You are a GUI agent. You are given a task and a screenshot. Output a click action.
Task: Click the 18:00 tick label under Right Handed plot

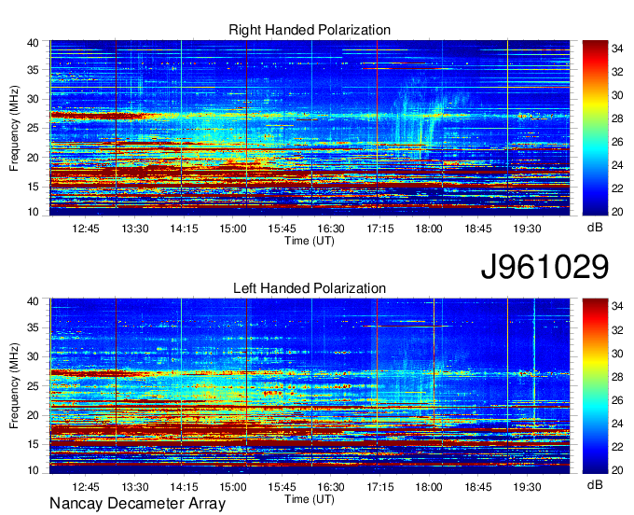point(429,229)
